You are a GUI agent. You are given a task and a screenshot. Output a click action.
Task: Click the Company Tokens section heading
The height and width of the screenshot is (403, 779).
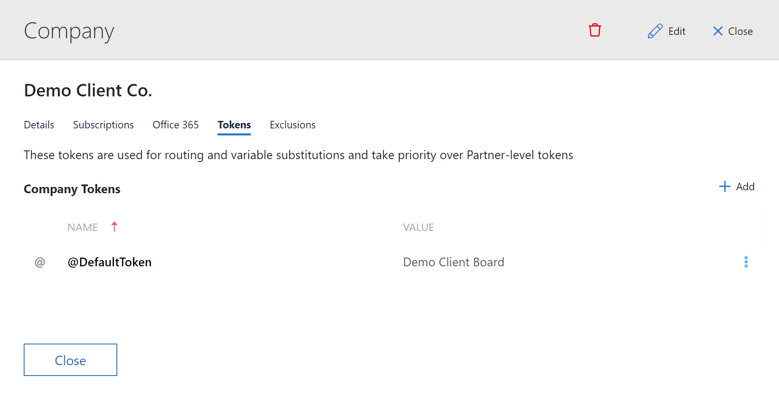(x=72, y=189)
